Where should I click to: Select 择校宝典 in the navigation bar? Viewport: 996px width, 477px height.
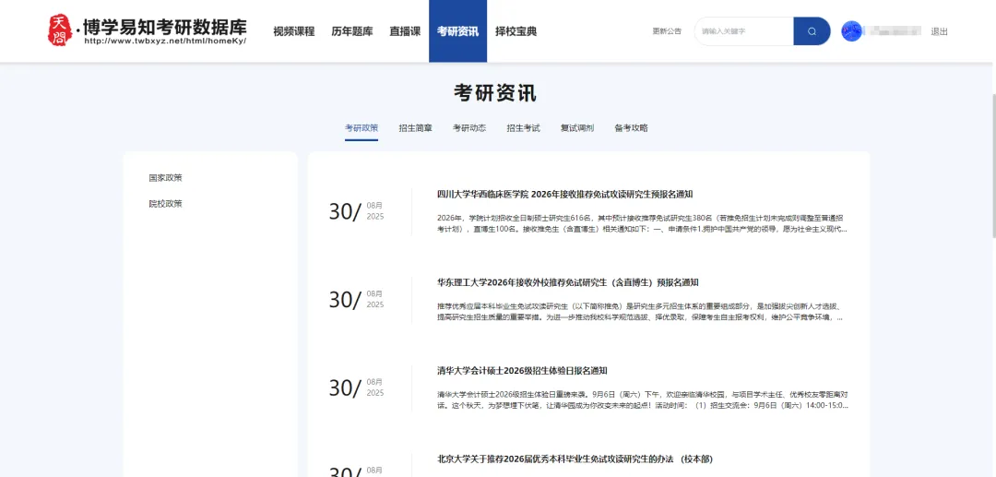point(516,31)
